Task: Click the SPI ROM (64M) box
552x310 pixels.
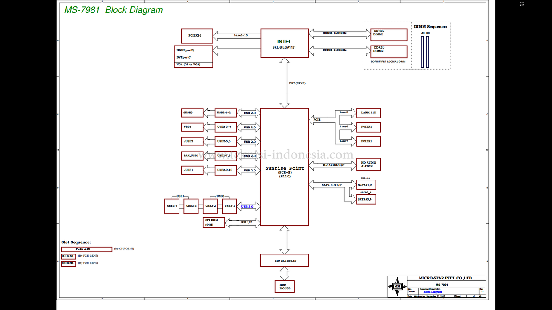Action: [x=214, y=222]
